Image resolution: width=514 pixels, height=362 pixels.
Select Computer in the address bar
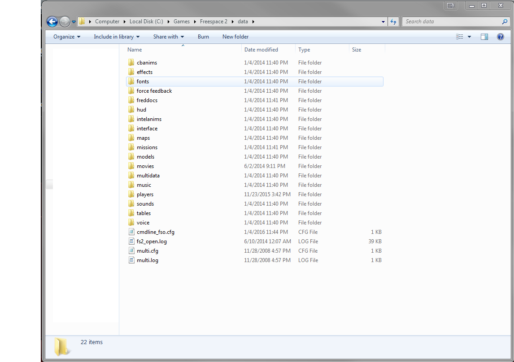pos(107,22)
